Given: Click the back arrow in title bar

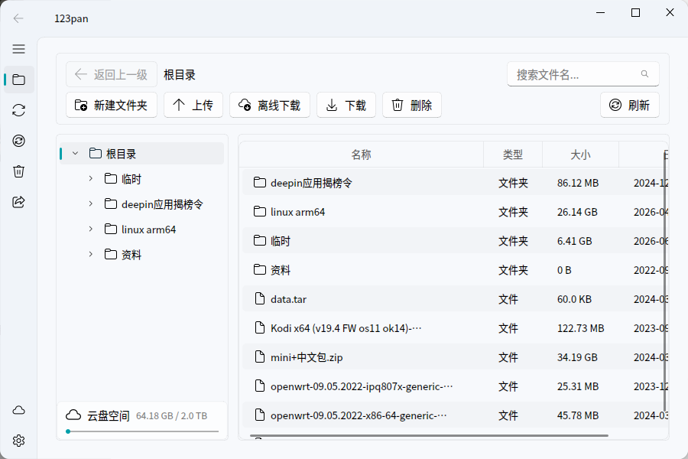Looking at the screenshot, I should pyautogui.click(x=18, y=18).
